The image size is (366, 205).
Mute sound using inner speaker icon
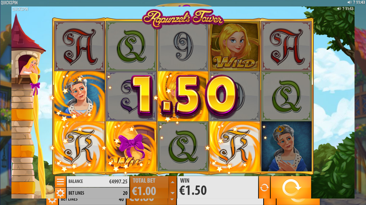coord(339,9)
